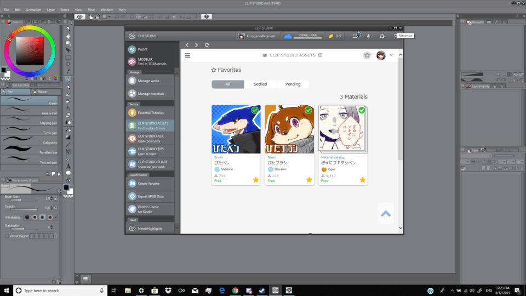Expand the Vector magnet strength arrow
The image size is (526, 296).
click(56, 236)
